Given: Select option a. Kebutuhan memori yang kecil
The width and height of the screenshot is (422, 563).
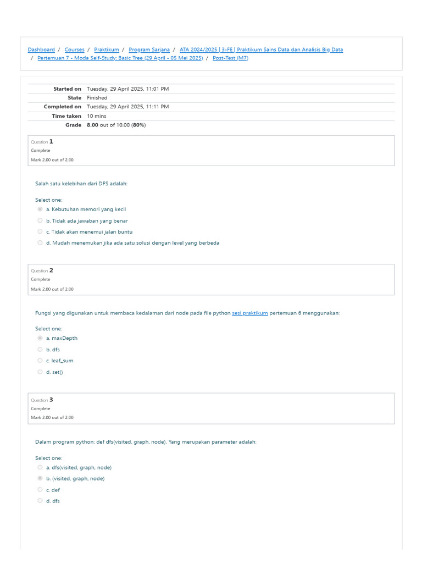Looking at the screenshot, I should tap(40, 209).
